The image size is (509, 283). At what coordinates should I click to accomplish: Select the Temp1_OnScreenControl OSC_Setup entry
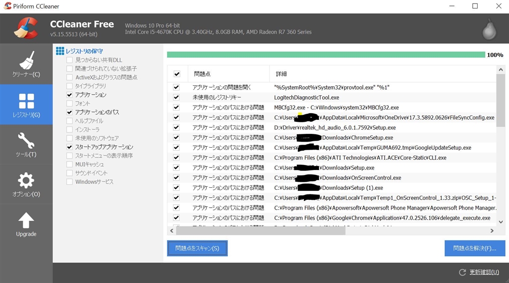385,198
